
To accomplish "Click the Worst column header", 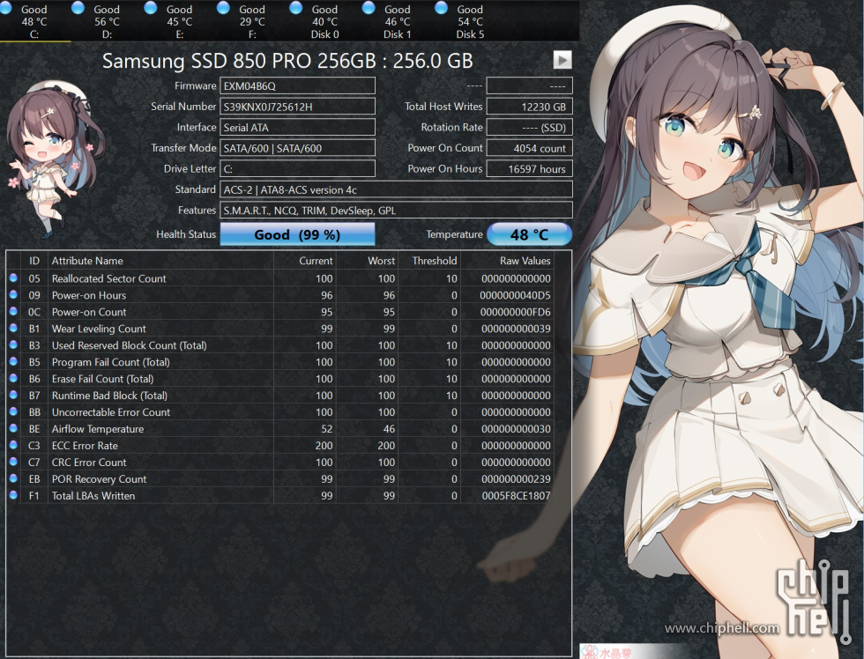I will [x=367, y=261].
